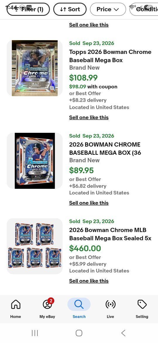
Task: Tap Android recent apps icon
Action: click(x=35, y=333)
